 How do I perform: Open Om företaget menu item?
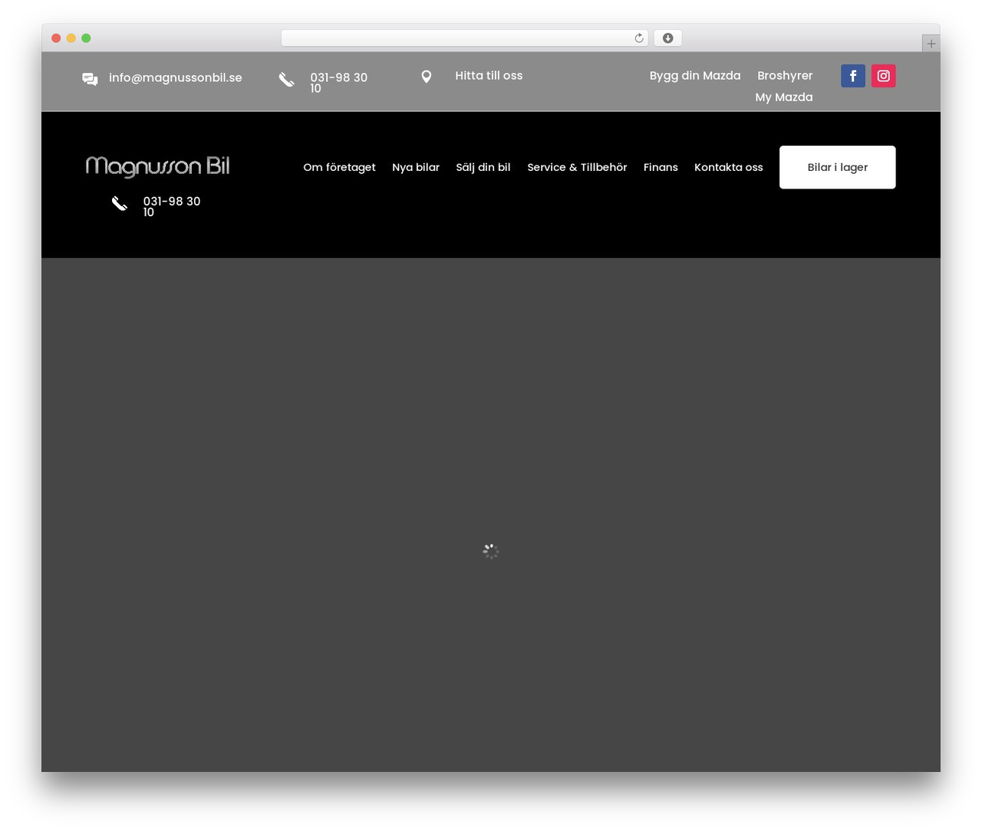point(339,167)
